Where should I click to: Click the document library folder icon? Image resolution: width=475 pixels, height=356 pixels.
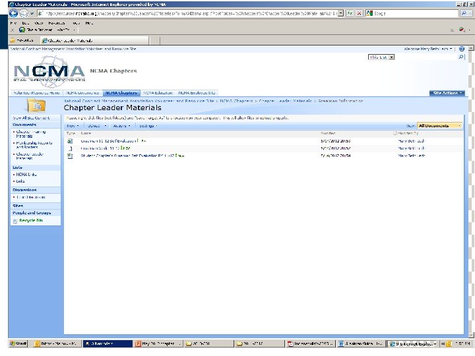coord(37,105)
